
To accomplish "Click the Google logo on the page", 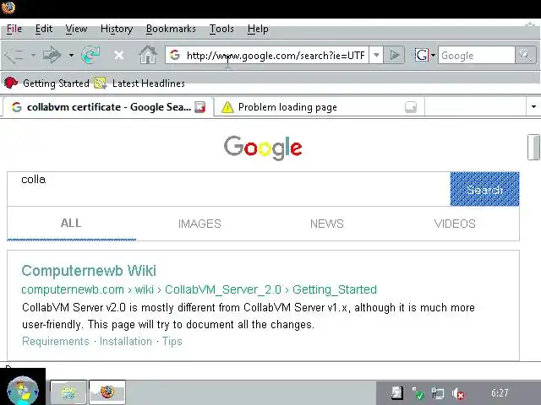I will (x=263, y=148).
